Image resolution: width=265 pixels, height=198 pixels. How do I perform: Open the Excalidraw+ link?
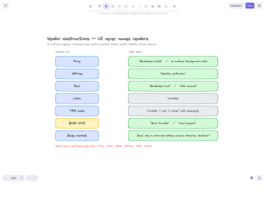pyautogui.click(x=236, y=6)
